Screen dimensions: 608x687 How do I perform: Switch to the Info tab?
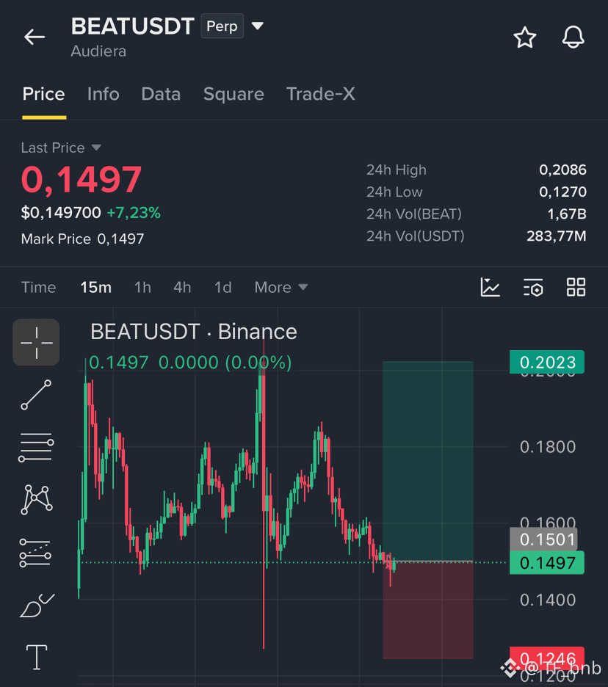pyautogui.click(x=103, y=94)
